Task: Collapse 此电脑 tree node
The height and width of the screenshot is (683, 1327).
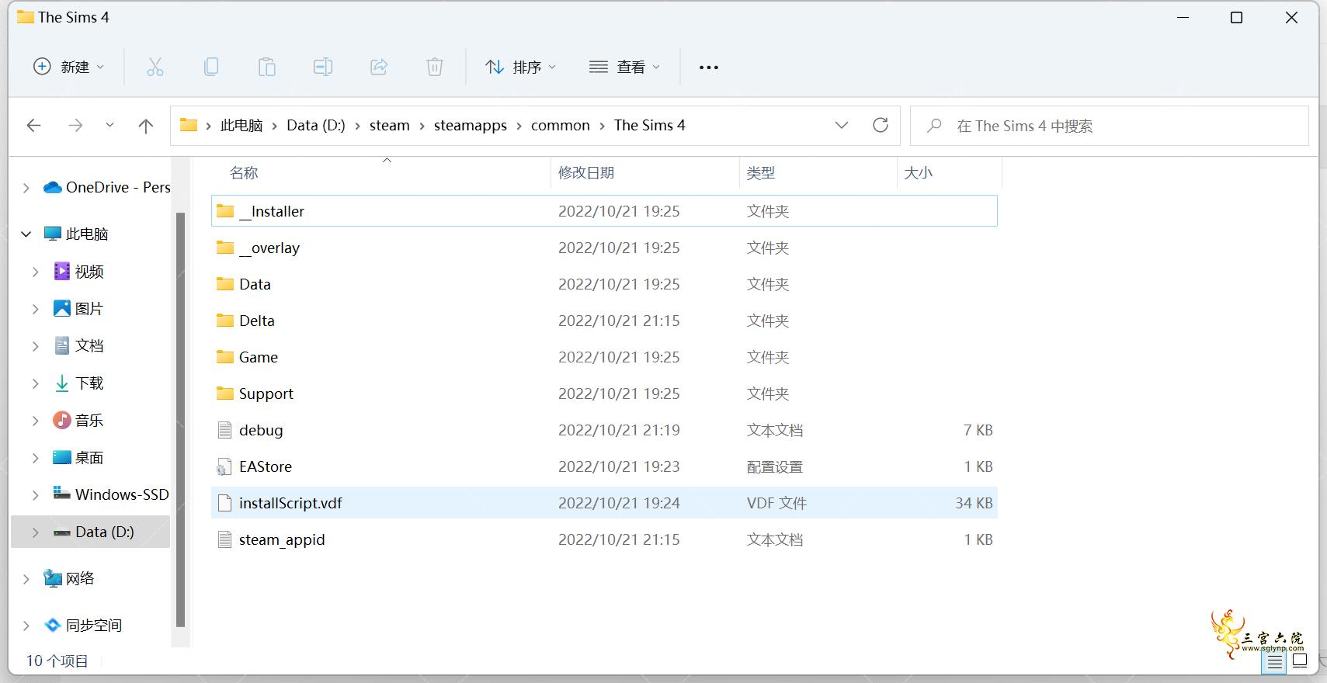Action: [x=26, y=234]
